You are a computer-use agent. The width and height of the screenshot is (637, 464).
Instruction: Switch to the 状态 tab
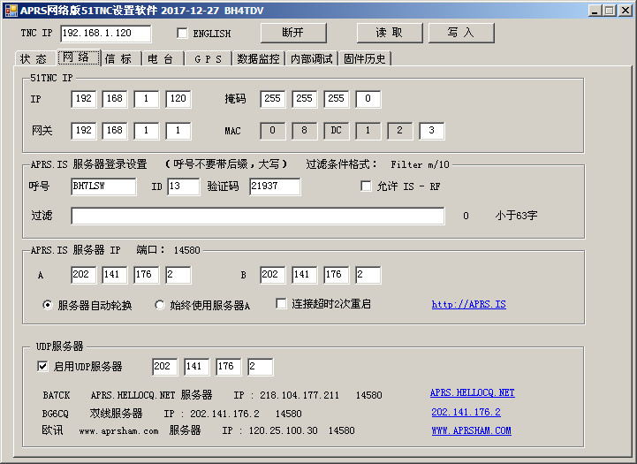[34, 59]
